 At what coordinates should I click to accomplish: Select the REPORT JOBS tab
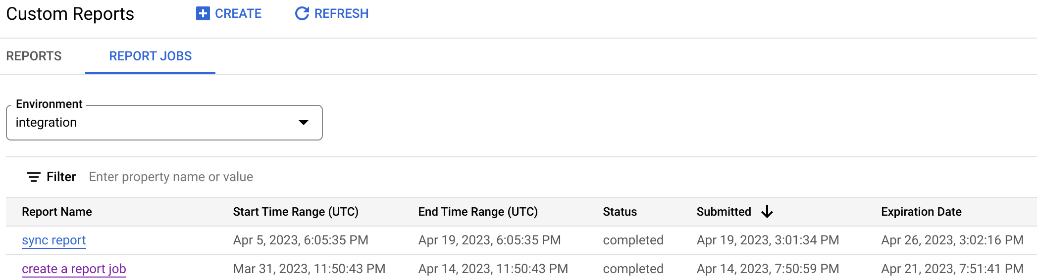point(150,56)
